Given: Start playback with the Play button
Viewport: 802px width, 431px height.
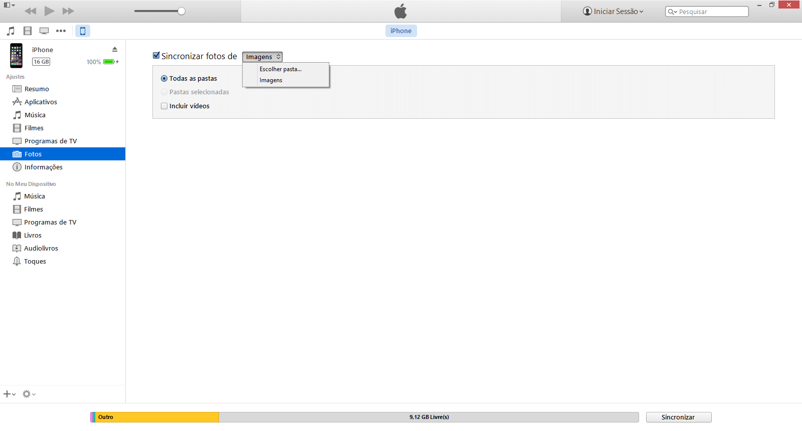Looking at the screenshot, I should click(49, 11).
